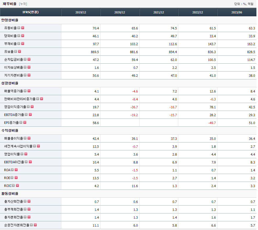Open help icon for 총자본회전율
The image size is (258, 230).
(x=25, y=217)
